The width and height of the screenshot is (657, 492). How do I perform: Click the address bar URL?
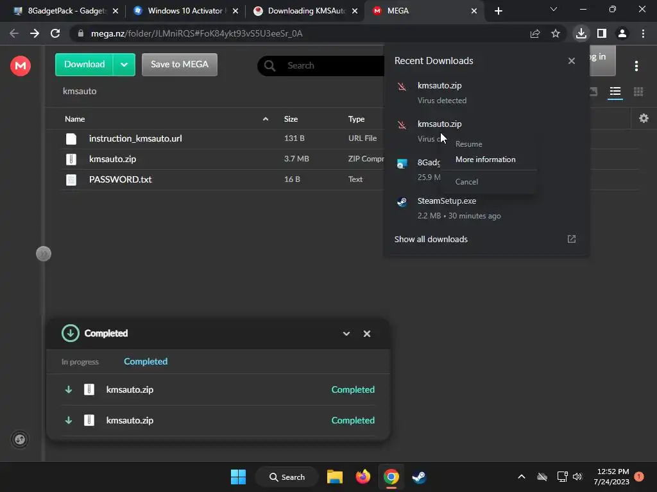coord(196,33)
